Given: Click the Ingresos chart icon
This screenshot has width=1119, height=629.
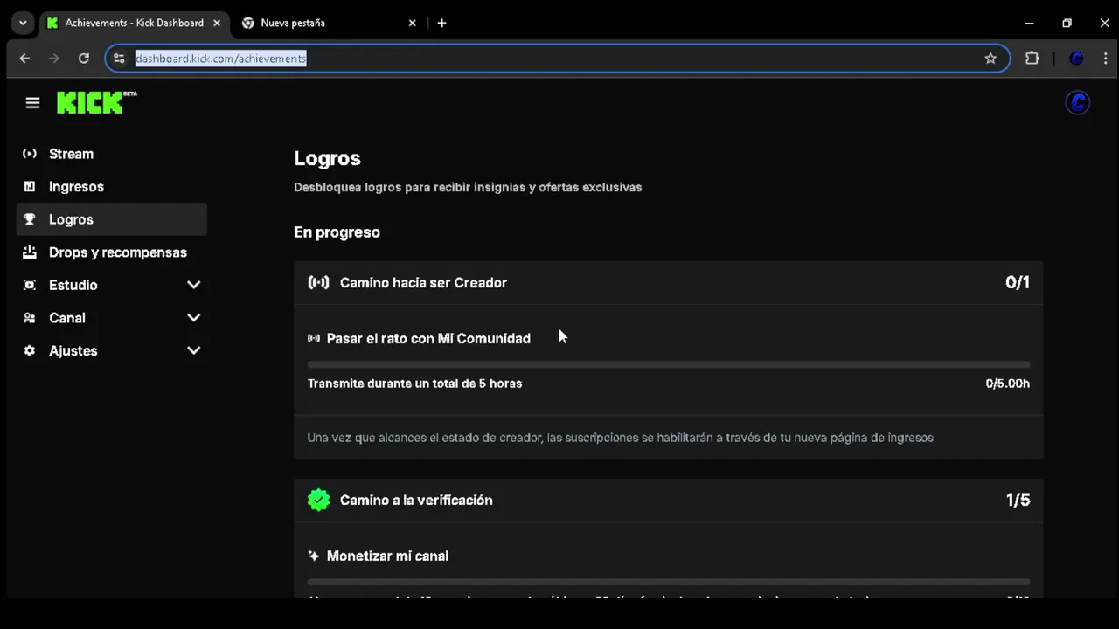Looking at the screenshot, I should click(x=30, y=187).
